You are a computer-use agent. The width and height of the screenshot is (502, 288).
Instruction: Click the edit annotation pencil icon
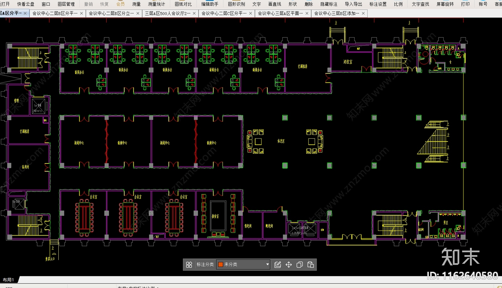pyautogui.click(x=278, y=265)
